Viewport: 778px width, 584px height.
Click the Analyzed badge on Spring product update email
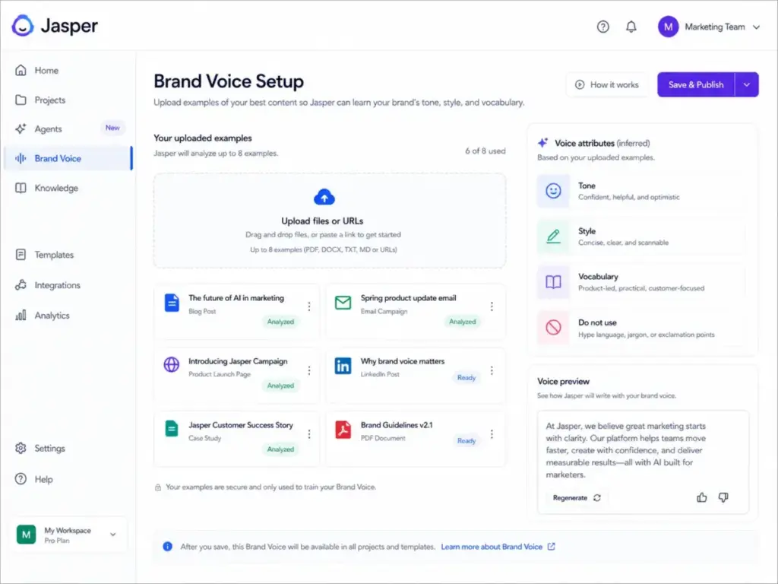click(463, 322)
